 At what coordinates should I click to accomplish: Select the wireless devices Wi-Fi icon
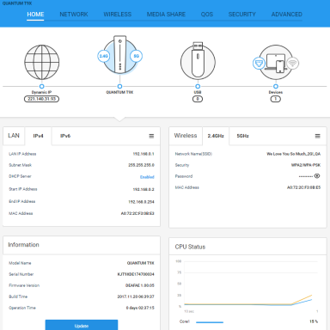pyautogui.click(x=292, y=63)
